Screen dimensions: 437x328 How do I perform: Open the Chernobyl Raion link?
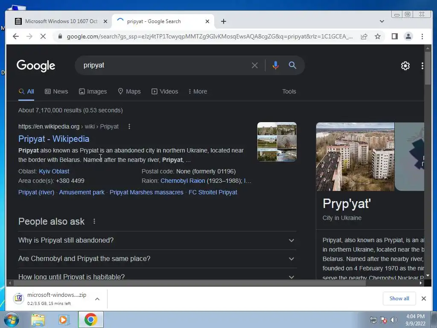[x=183, y=181]
